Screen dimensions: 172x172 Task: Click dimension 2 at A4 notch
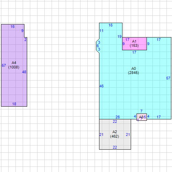pyautogui.click(x=25, y=40)
